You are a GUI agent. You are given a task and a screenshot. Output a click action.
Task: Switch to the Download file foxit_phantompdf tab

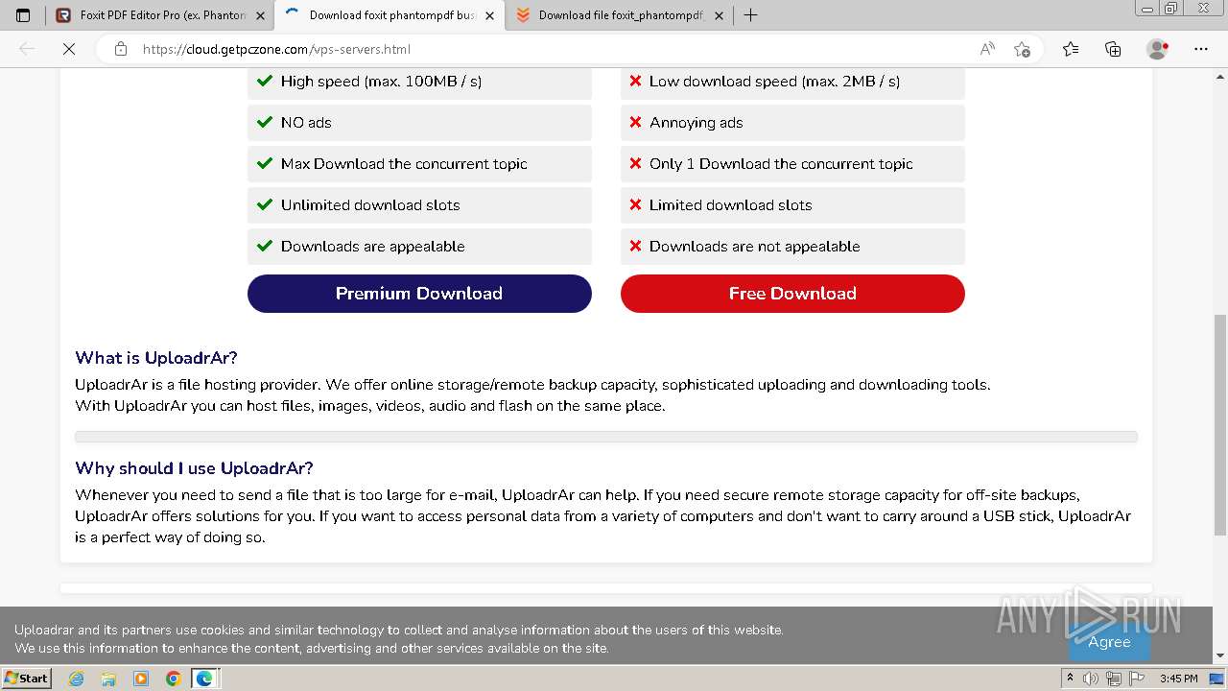tap(619, 15)
